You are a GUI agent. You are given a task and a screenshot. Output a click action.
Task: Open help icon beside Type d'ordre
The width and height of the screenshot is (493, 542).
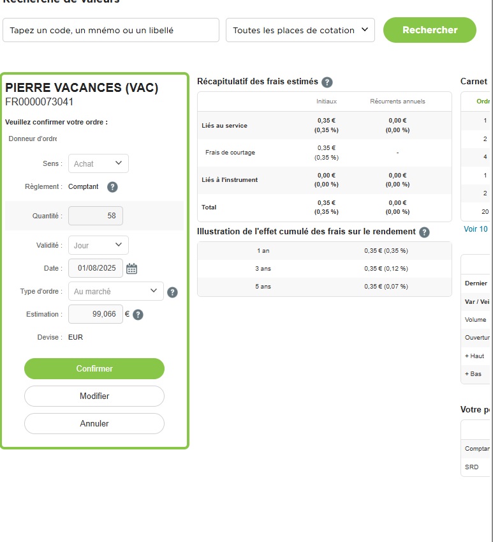pyautogui.click(x=172, y=292)
